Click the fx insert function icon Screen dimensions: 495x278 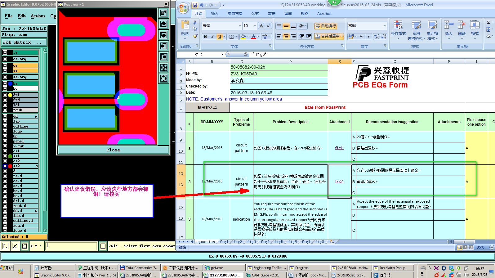(x=246, y=54)
